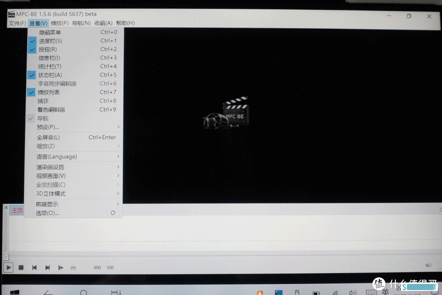
Task: Expand 语言(Language) submenu
Action: click(74, 157)
